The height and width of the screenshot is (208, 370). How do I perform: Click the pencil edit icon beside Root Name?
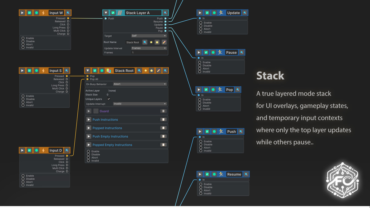pyautogui.click(x=164, y=42)
